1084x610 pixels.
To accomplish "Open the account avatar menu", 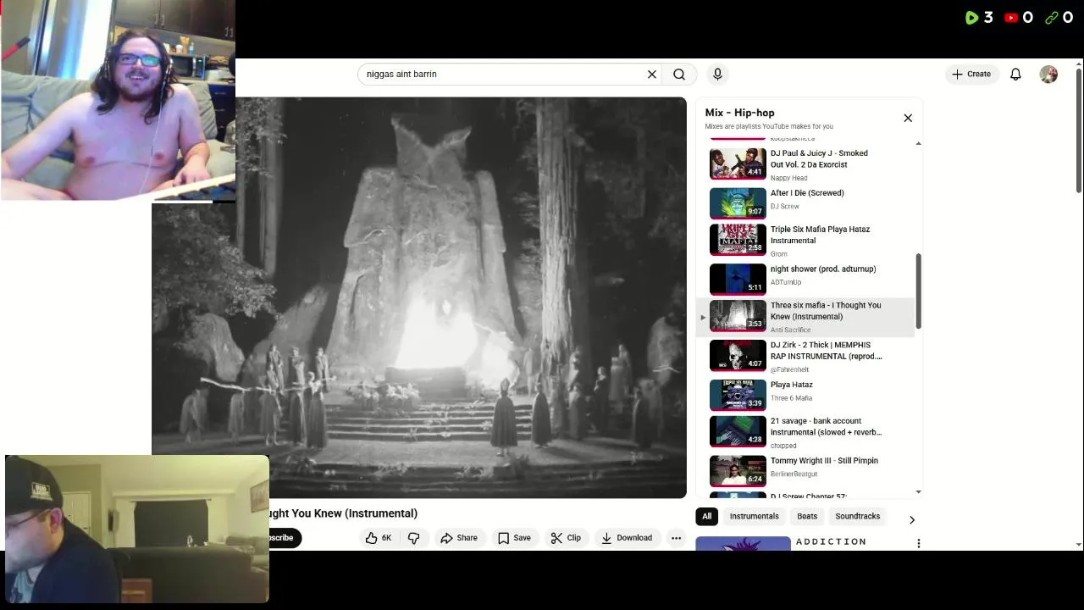I will coord(1048,75).
